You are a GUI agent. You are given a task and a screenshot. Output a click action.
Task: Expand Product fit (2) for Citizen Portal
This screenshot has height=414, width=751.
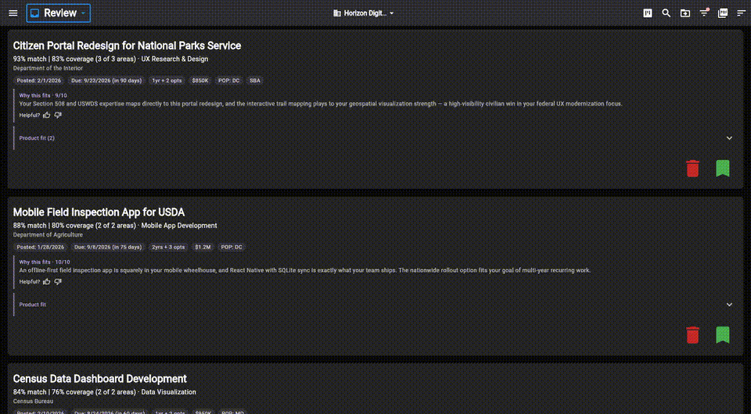[729, 138]
